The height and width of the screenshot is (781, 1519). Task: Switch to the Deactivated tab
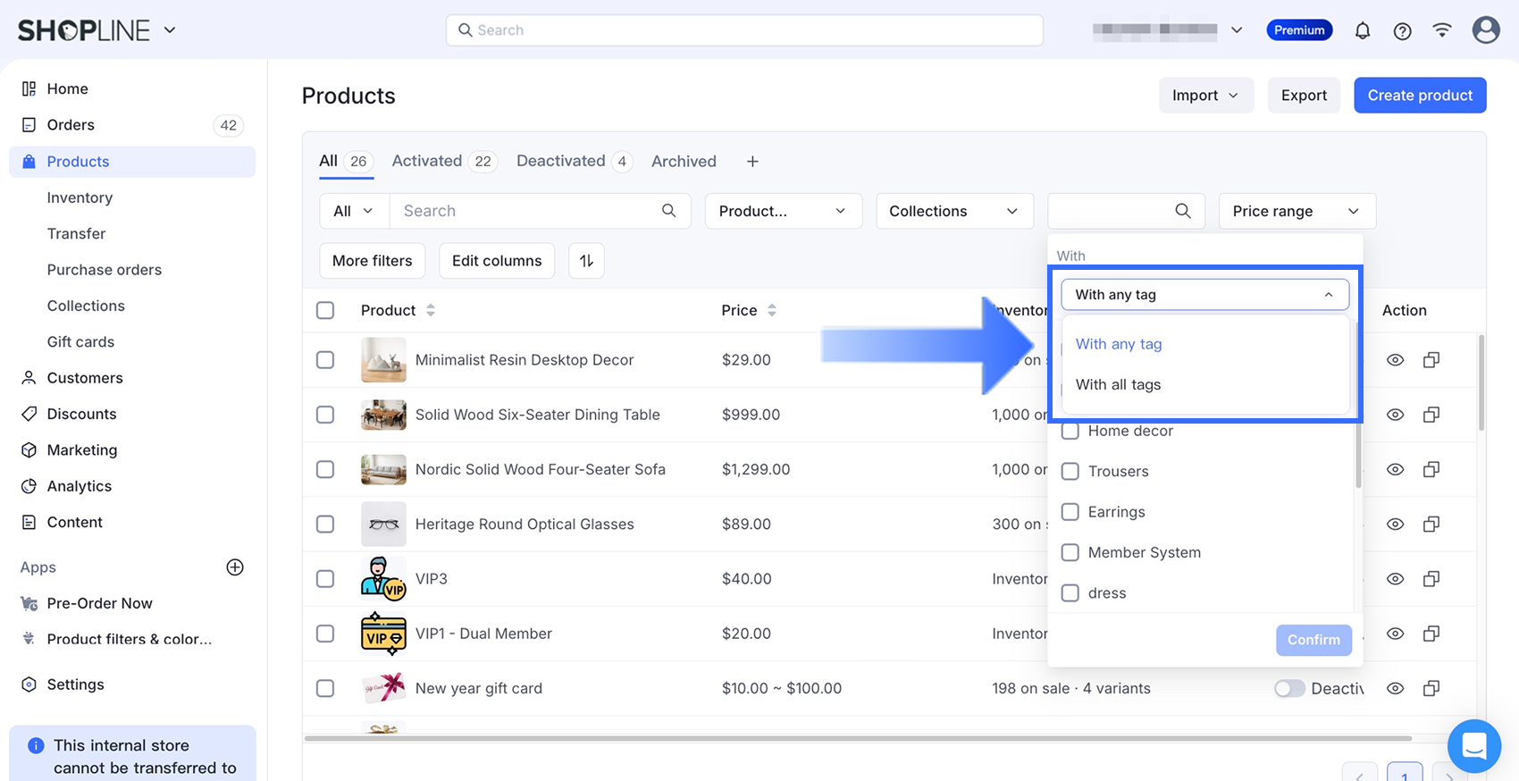click(x=560, y=161)
